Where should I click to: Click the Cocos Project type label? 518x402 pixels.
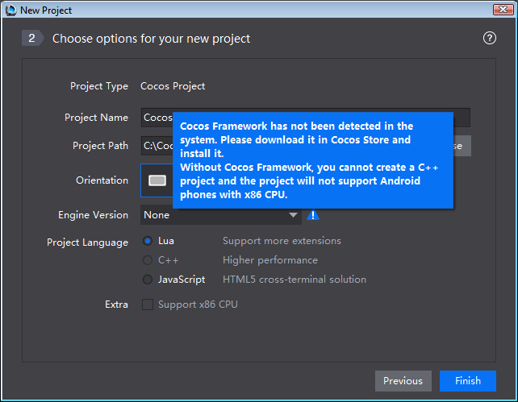(173, 86)
